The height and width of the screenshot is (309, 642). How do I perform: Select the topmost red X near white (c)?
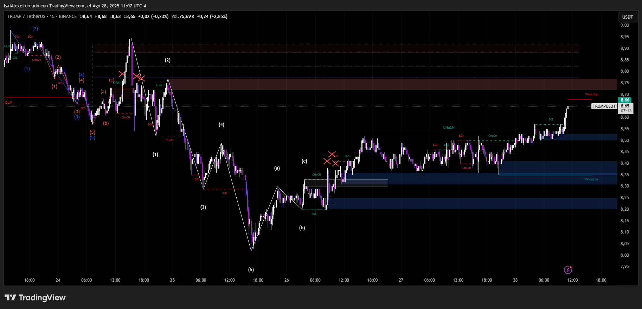(332, 154)
